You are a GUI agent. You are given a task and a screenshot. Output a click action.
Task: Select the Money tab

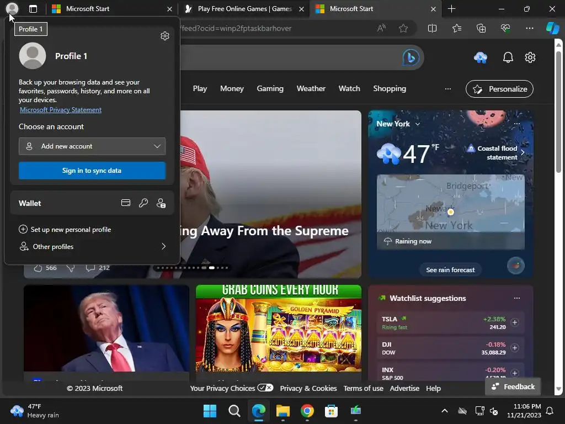[232, 89]
